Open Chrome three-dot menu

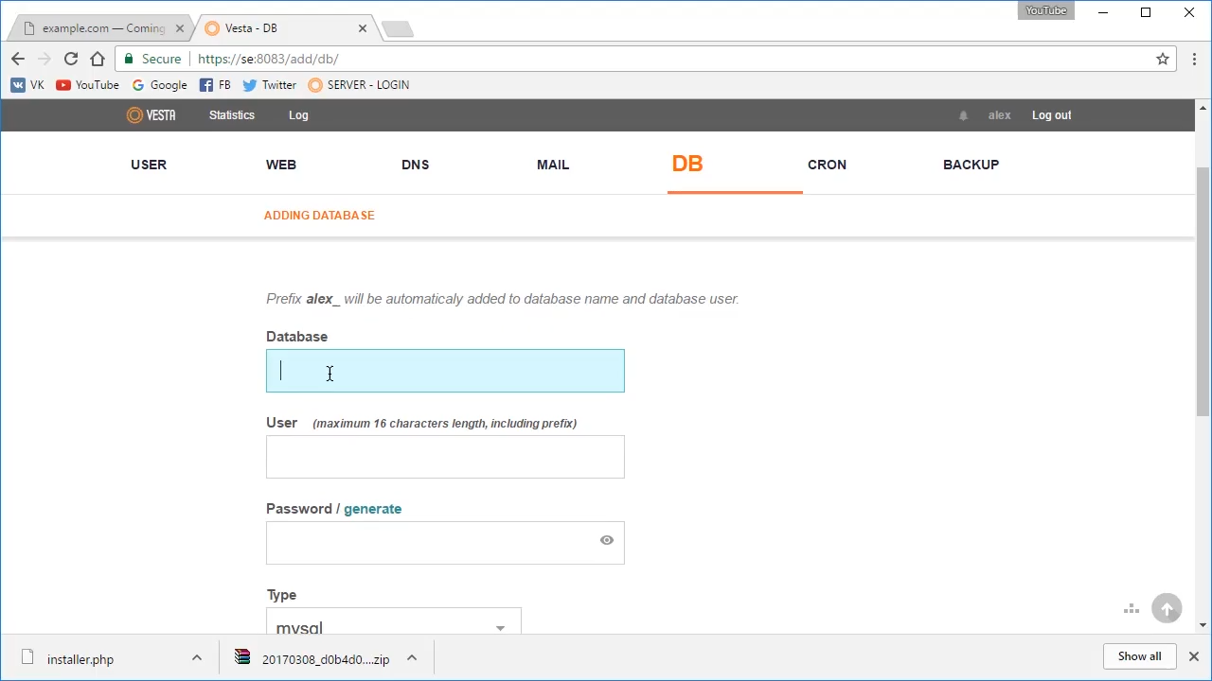pyautogui.click(x=1194, y=59)
